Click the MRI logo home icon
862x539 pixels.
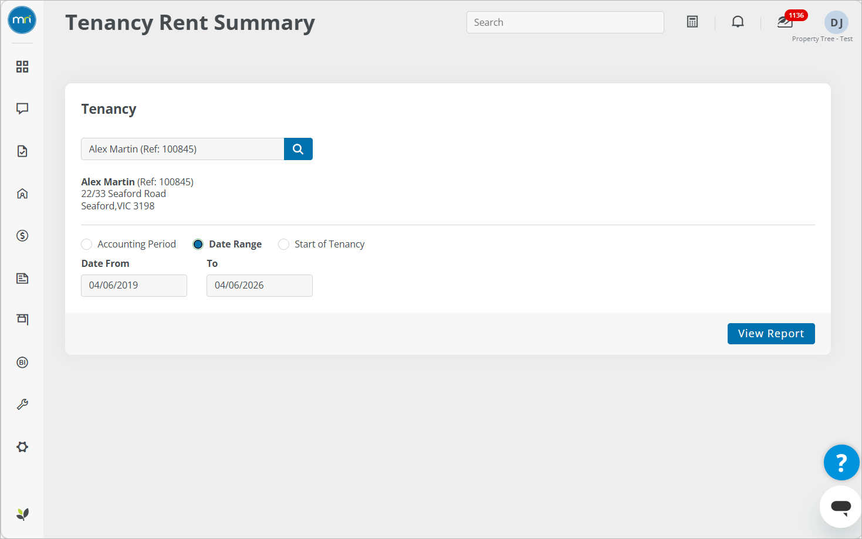[22, 20]
